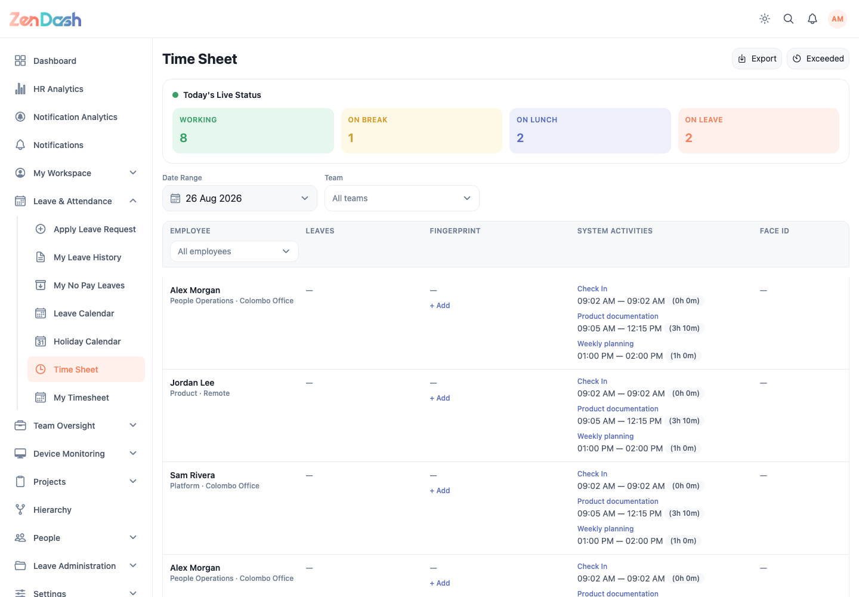Open search with the magnifier icon
The height and width of the screenshot is (597, 859).
pyautogui.click(x=789, y=19)
